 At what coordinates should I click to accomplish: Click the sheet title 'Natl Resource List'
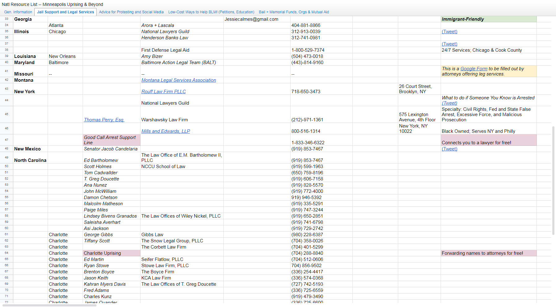[52, 4]
